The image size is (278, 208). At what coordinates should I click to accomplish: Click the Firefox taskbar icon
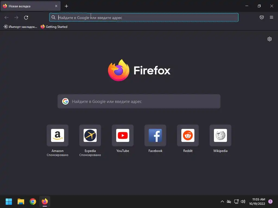point(45,201)
